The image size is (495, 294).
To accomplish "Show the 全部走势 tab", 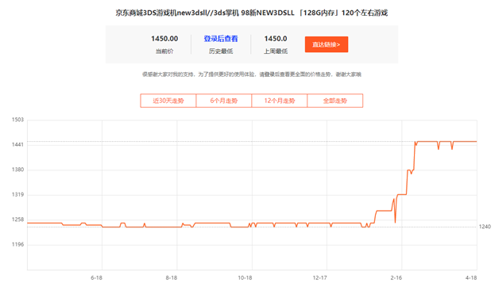I will point(335,101).
